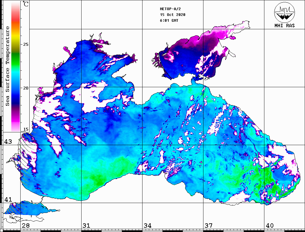Click the latitude label '41'
305x232 pixels.
(x=8, y=200)
